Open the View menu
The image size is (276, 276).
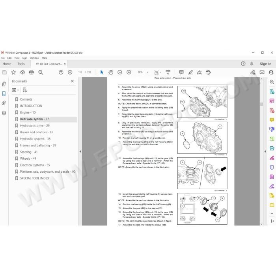[17, 58]
